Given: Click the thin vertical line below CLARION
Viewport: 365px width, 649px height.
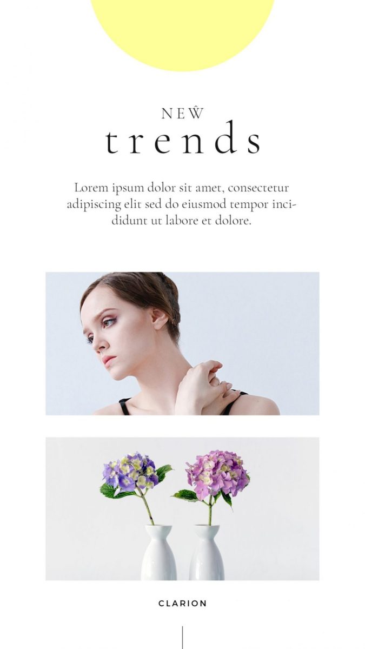Looking at the screenshot, I should click(182, 638).
